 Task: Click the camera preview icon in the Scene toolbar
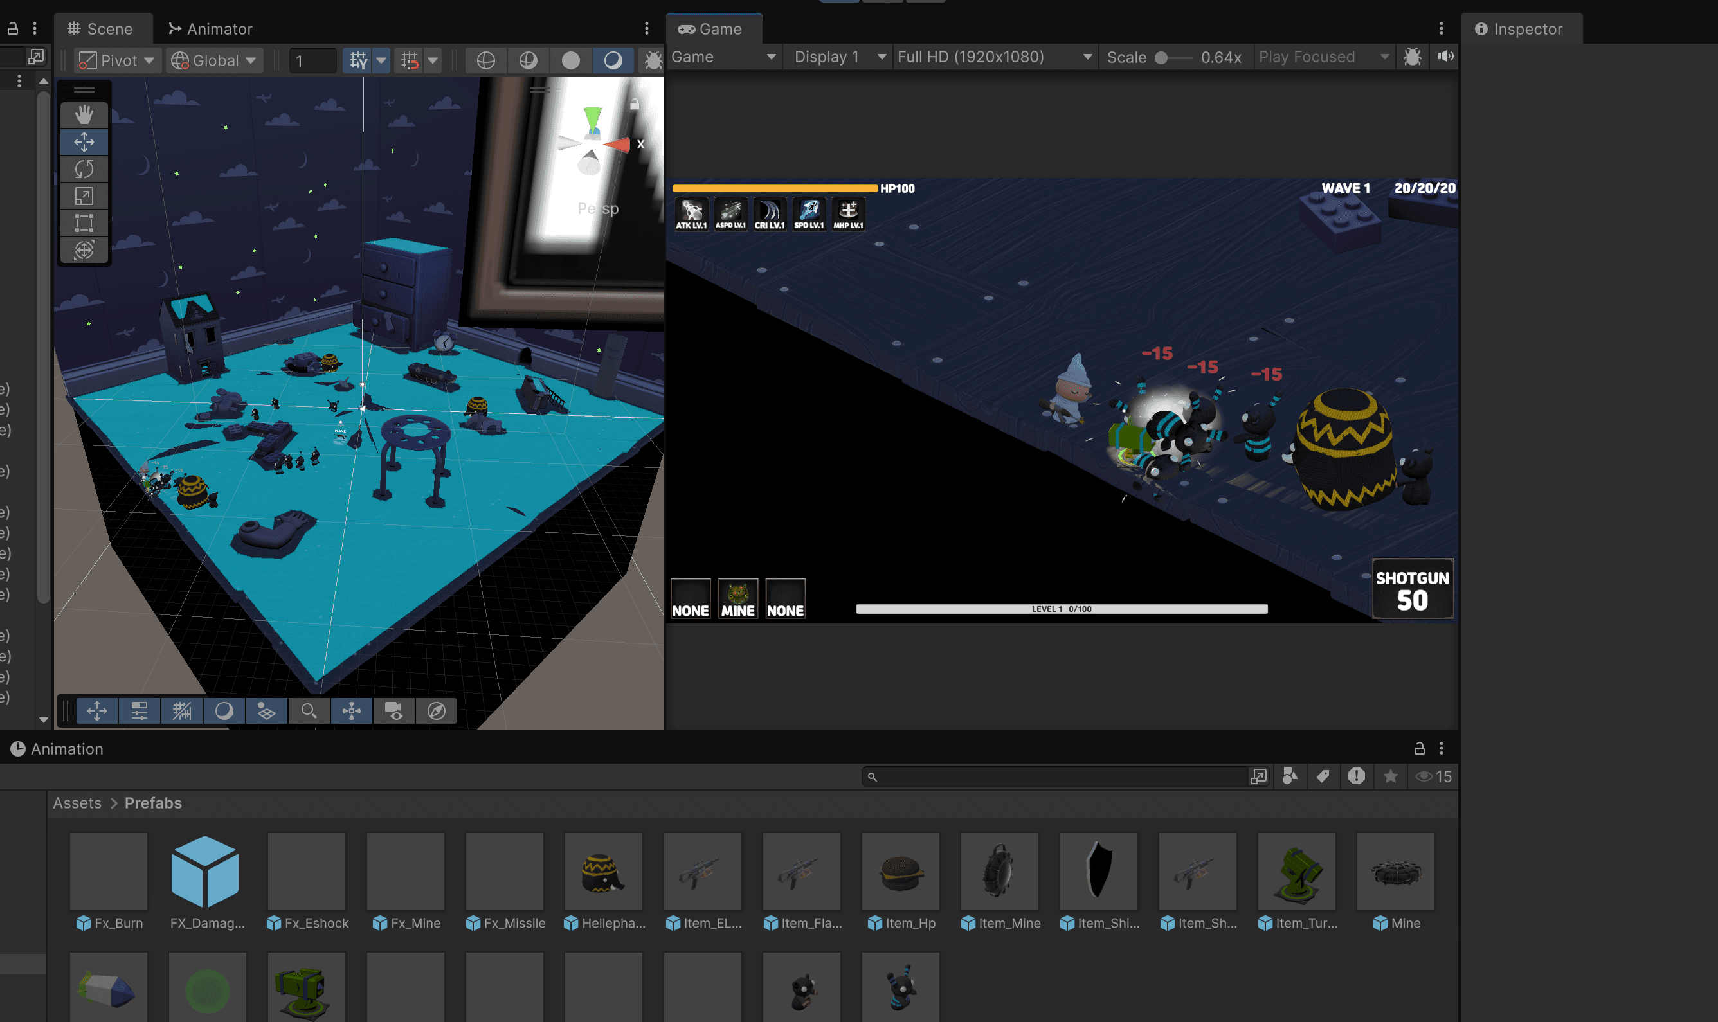(393, 711)
